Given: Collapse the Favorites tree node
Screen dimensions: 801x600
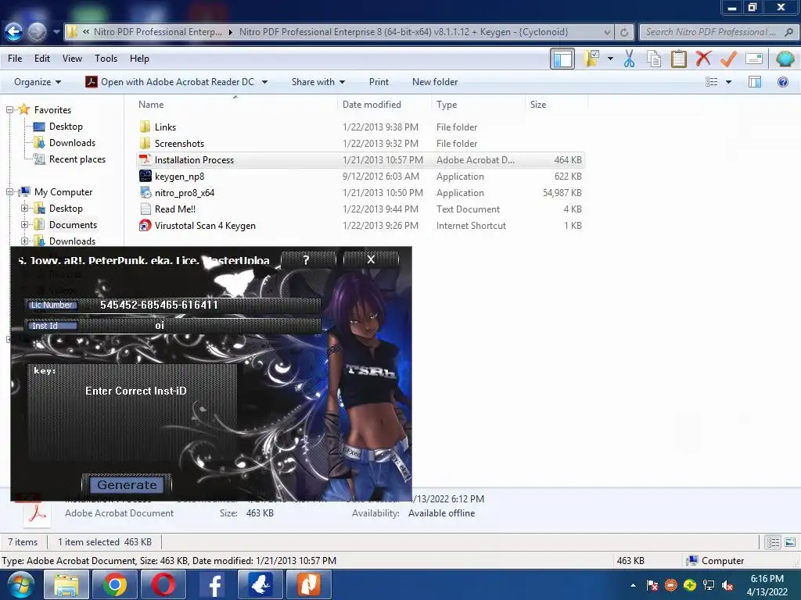Looking at the screenshot, I should (x=9, y=109).
